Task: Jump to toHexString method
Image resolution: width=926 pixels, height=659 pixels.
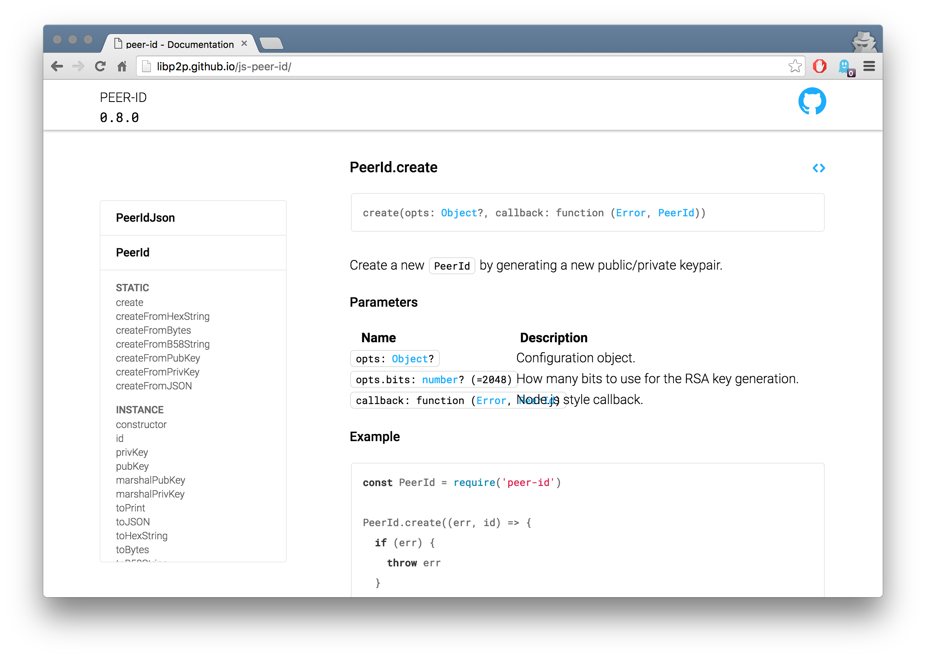Action: 141,536
